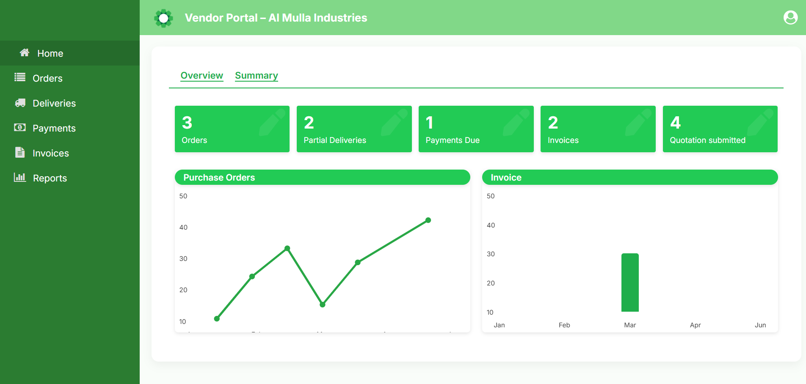The image size is (806, 384).
Task: Open Deliveries from the sidebar menu
Action: pyautogui.click(x=70, y=103)
